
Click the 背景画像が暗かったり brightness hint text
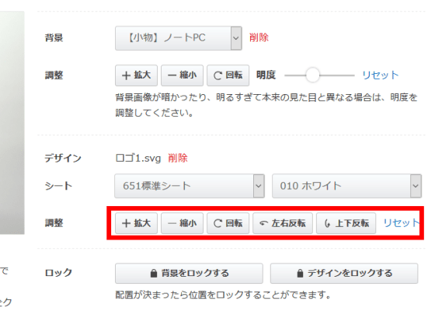tap(266, 105)
